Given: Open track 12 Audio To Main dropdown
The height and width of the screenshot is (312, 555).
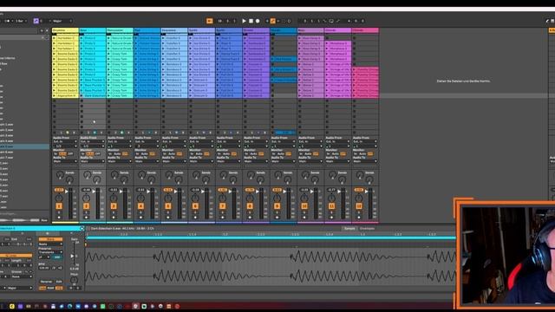Looking at the screenshot, I should pos(365,161).
